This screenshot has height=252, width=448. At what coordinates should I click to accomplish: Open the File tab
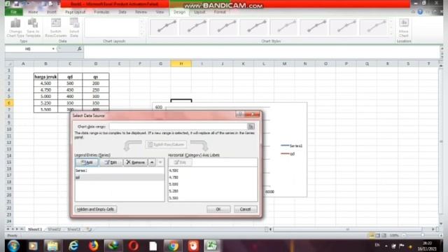tap(14, 12)
